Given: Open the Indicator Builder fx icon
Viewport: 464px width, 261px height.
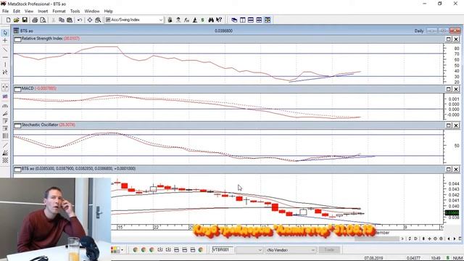Looking at the screenshot, I should click(x=186, y=20).
